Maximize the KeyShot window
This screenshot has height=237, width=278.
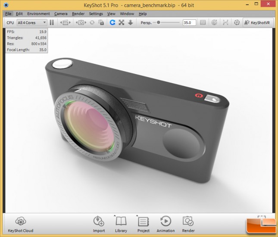pos(256,4)
